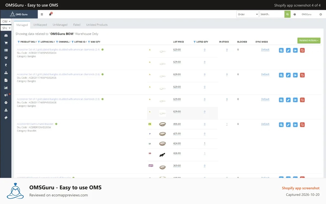This screenshot has width=326, height=204.
Task: Click the 369.00 list price value
Action: coord(177,166)
